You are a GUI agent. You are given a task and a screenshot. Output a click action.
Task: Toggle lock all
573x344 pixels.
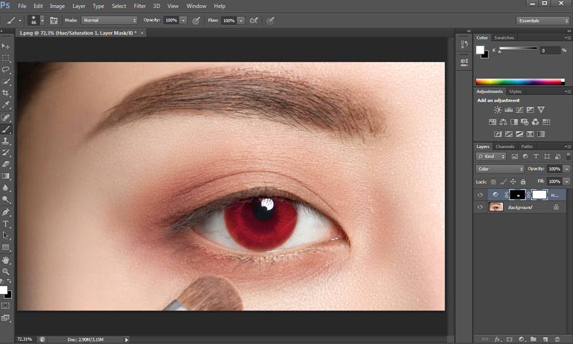523,182
